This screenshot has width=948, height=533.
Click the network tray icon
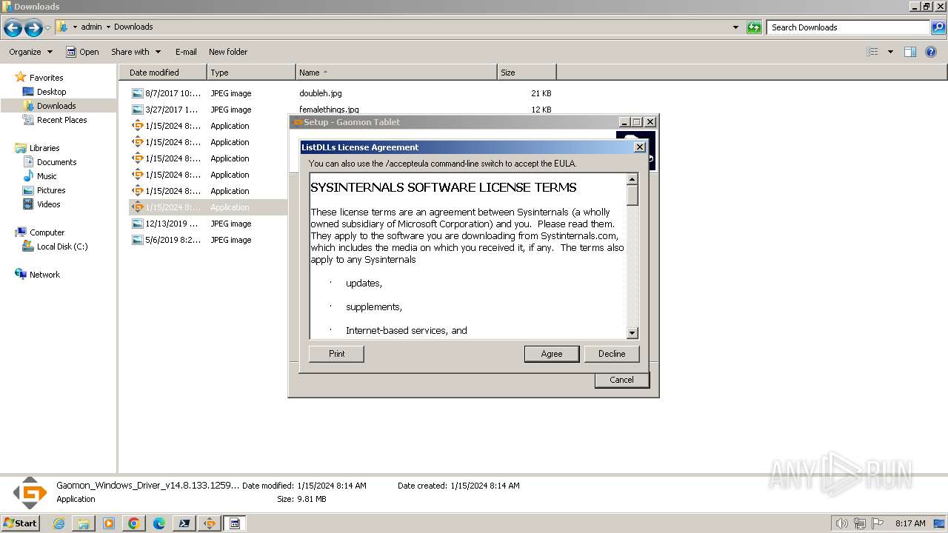pos(860,523)
